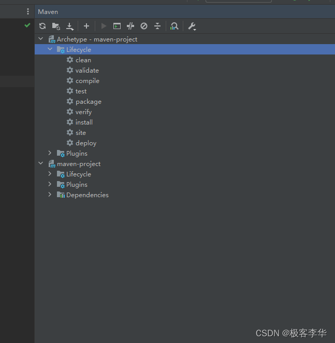Open vertical three-dot options menu
Image resolution: width=335 pixels, height=343 pixels.
[x=28, y=11]
